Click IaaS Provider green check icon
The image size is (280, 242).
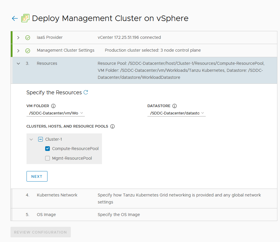click(28, 38)
